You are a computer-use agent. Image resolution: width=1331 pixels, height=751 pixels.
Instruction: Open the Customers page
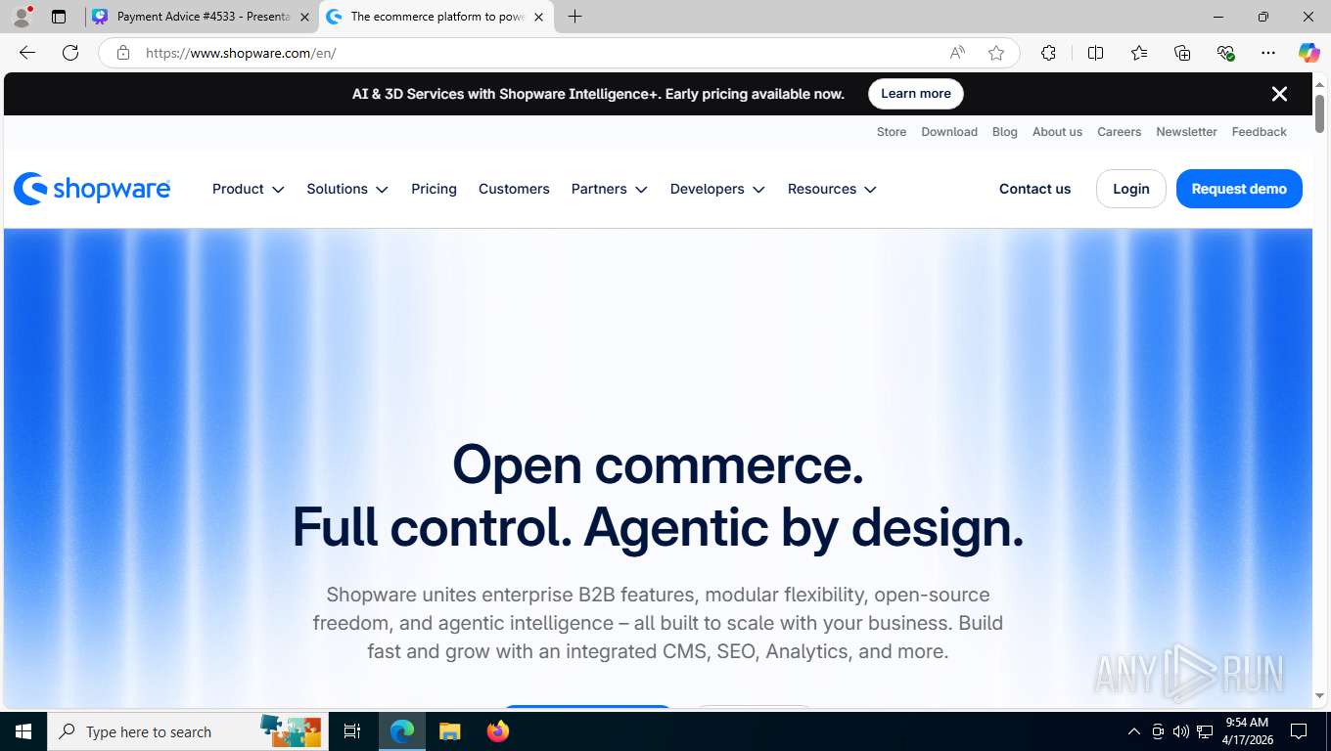514,189
